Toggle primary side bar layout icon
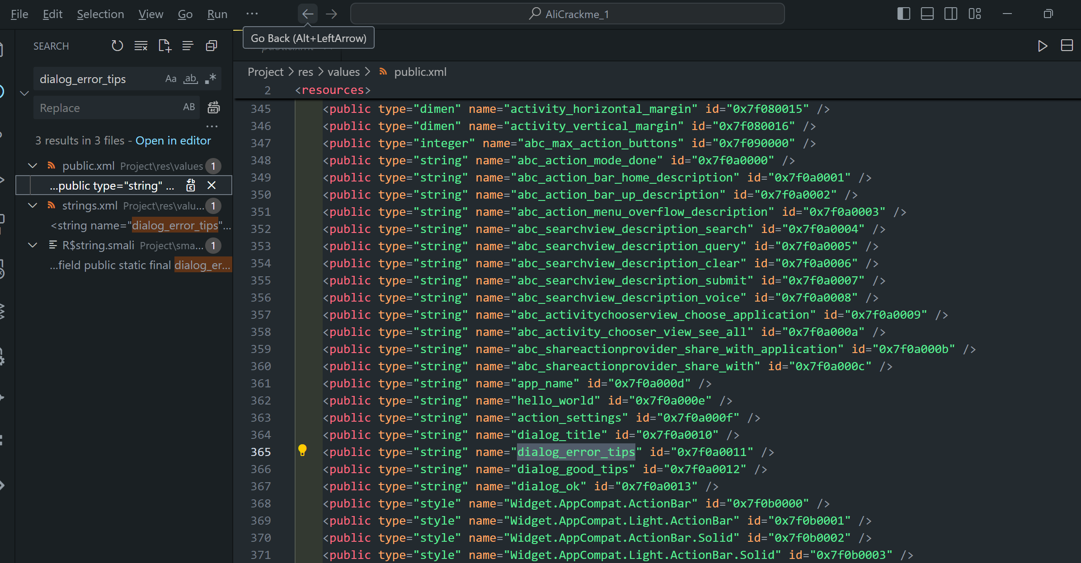The width and height of the screenshot is (1081, 563). pyautogui.click(x=903, y=14)
